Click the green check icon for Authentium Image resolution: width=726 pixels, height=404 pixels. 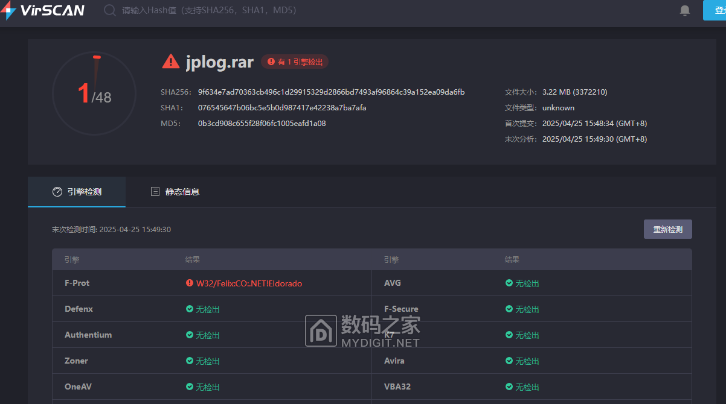190,335
